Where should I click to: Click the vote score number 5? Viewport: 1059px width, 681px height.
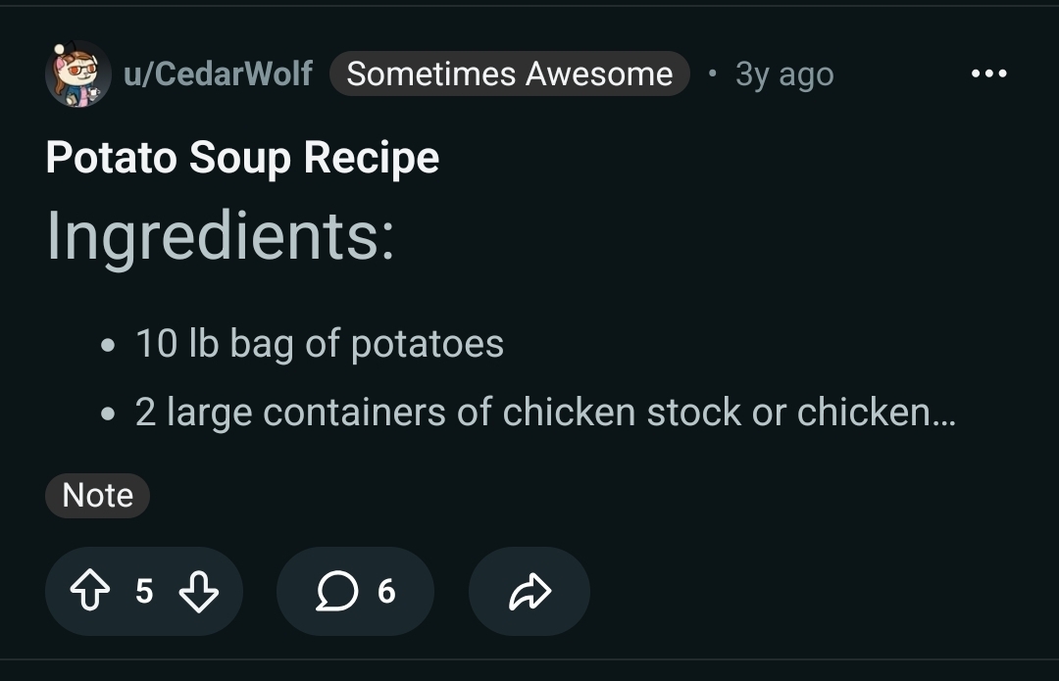pyautogui.click(x=144, y=591)
